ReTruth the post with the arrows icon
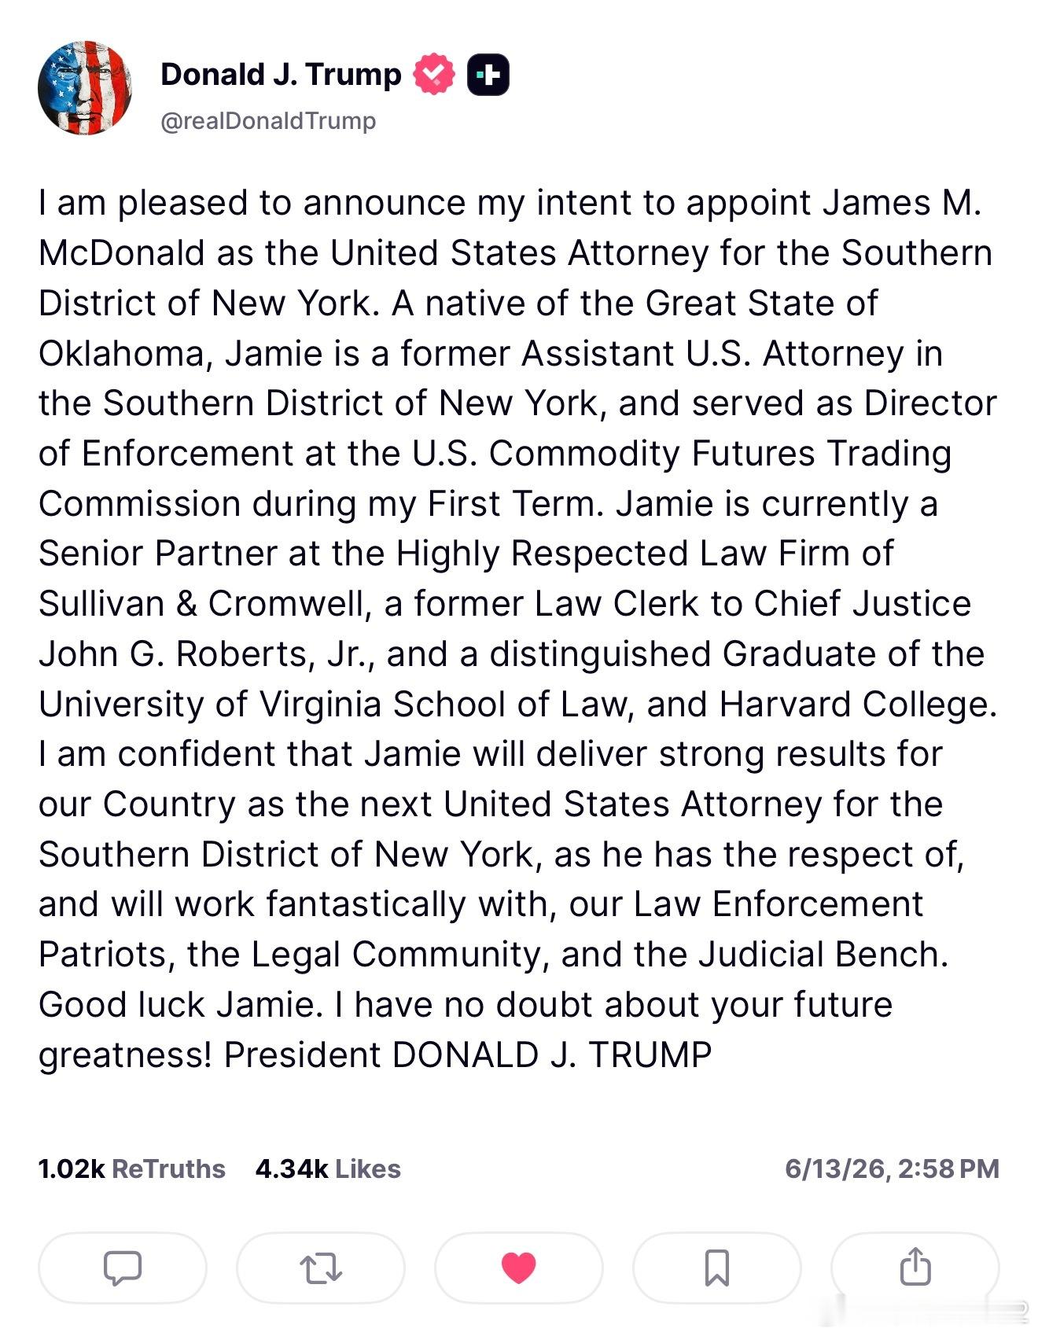This screenshot has height=1336, width=1038. tap(321, 1268)
